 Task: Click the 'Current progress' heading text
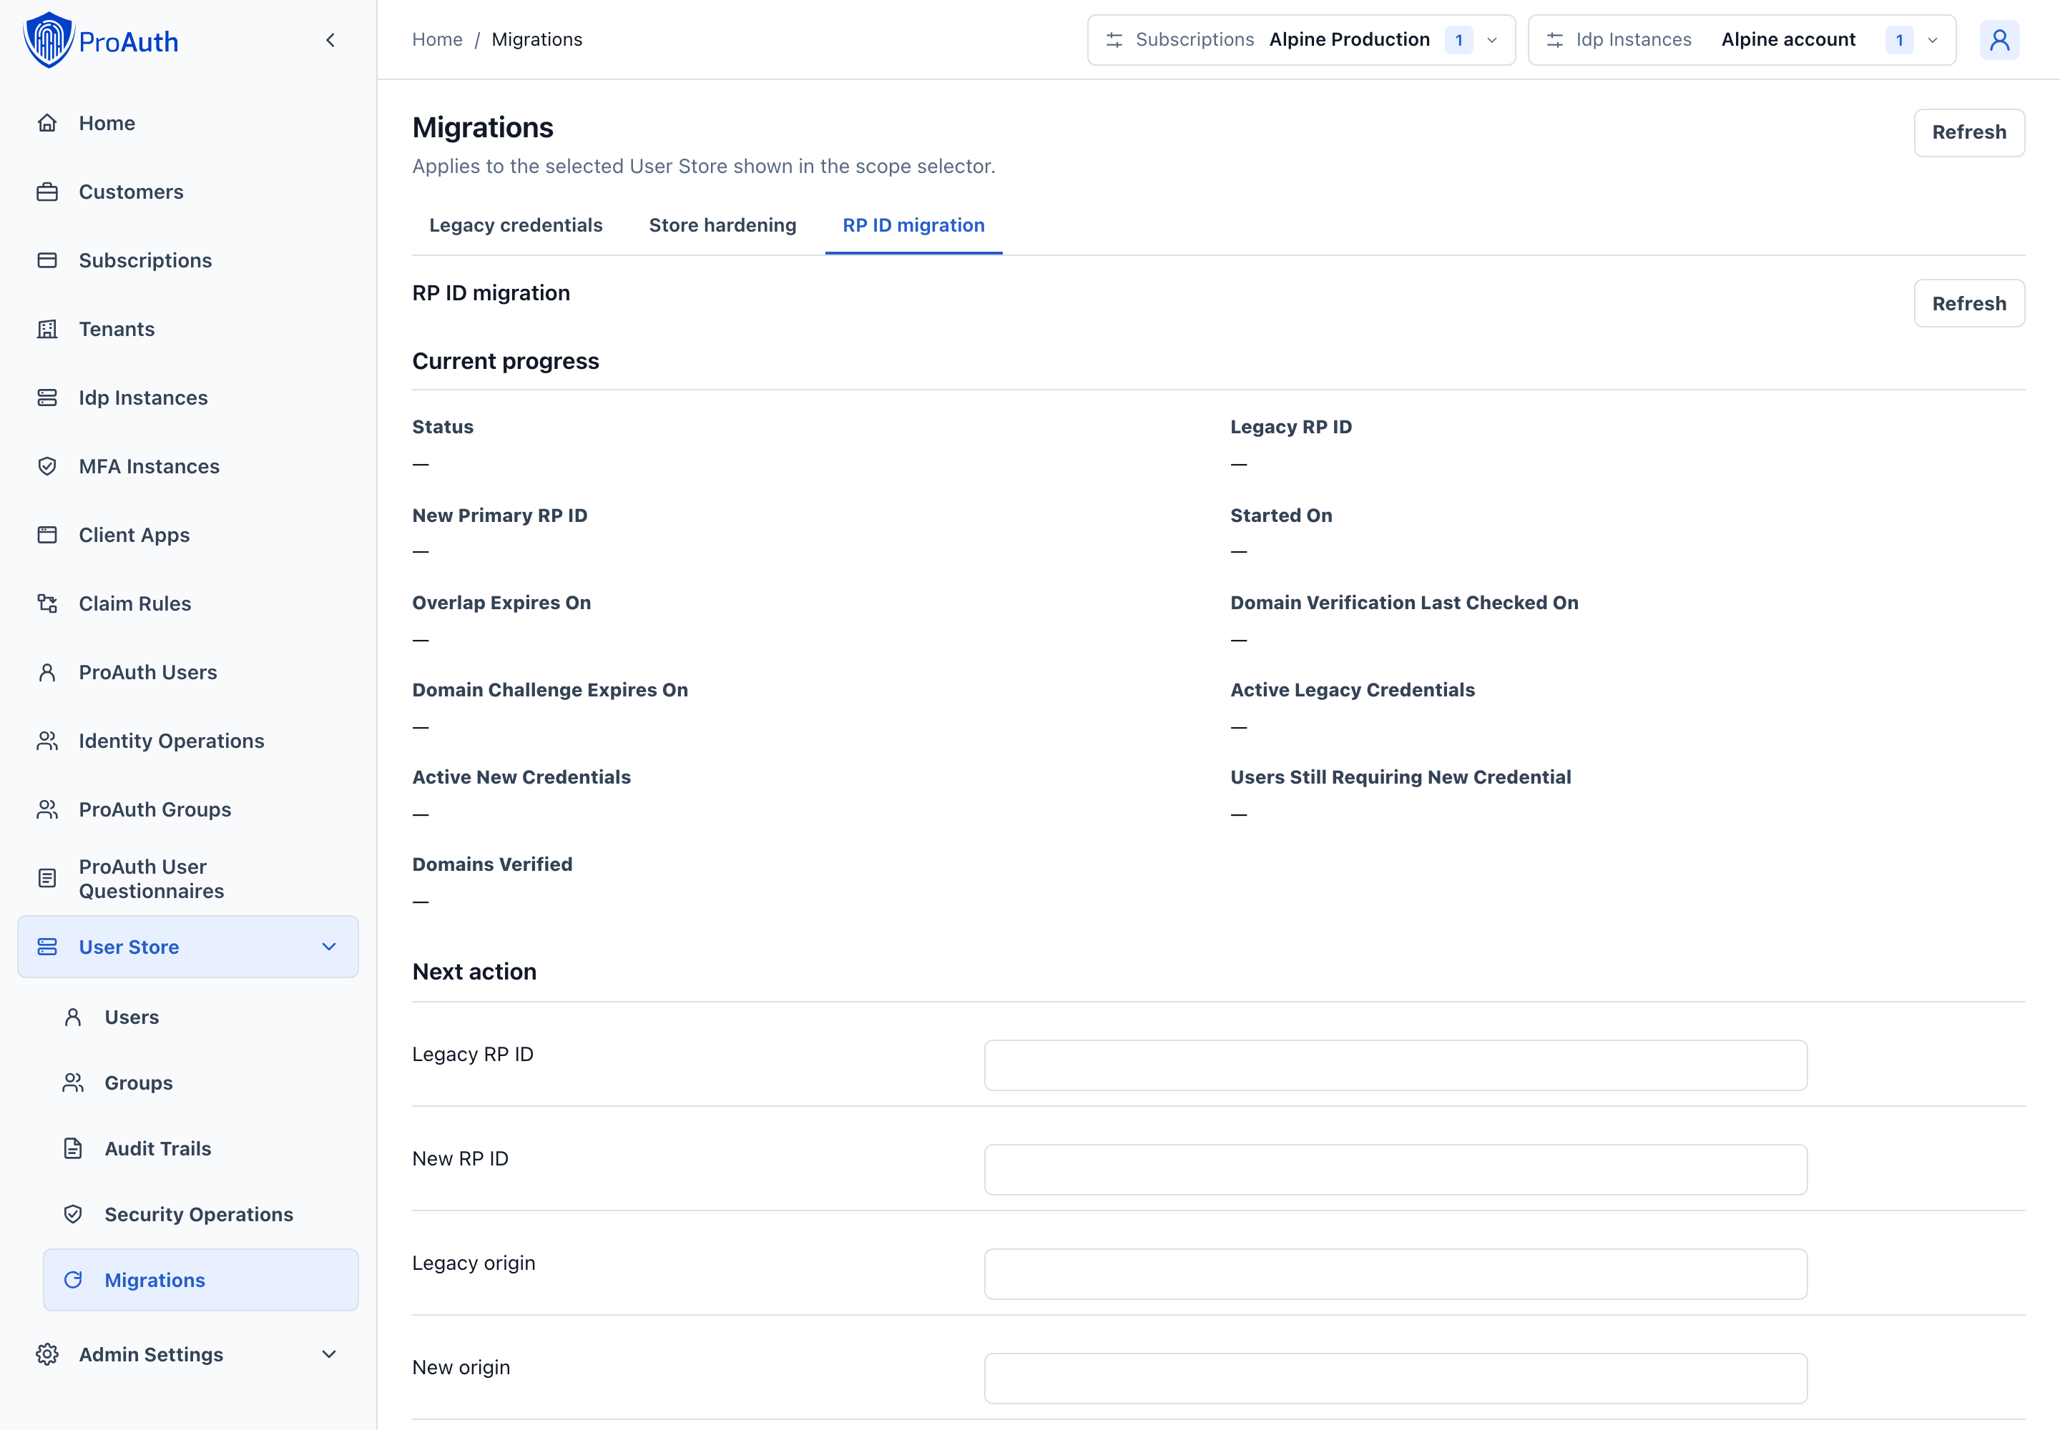[x=506, y=361]
